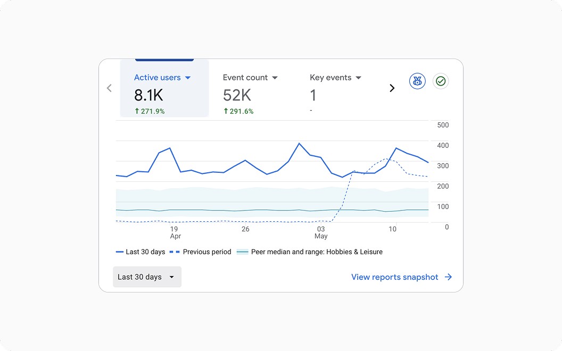Screen dimensions: 562x351
Task: Open the benchmarking medal icon
Action: (x=417, y=81)
